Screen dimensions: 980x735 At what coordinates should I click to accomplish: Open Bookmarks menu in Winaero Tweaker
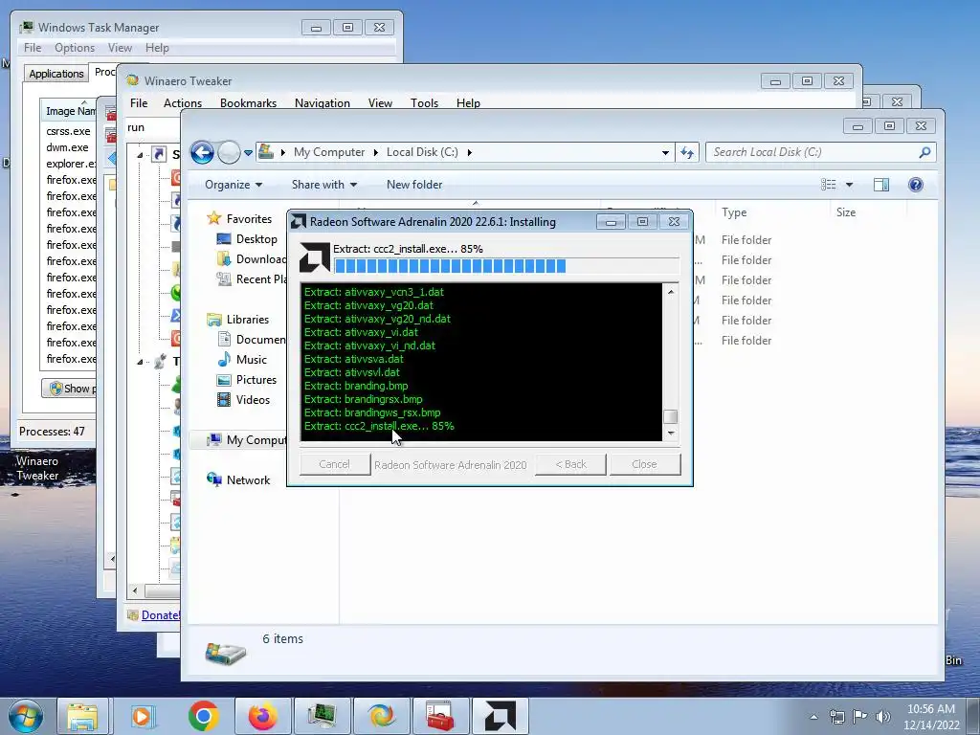248,103
